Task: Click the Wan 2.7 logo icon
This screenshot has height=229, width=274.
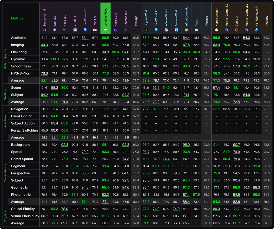Action: tap(55, 30)
